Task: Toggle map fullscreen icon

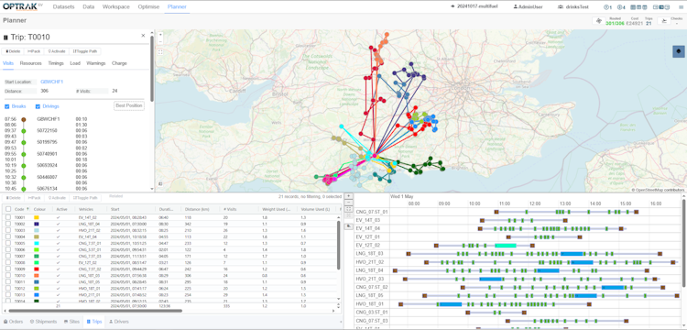Action: pos(160,51)
